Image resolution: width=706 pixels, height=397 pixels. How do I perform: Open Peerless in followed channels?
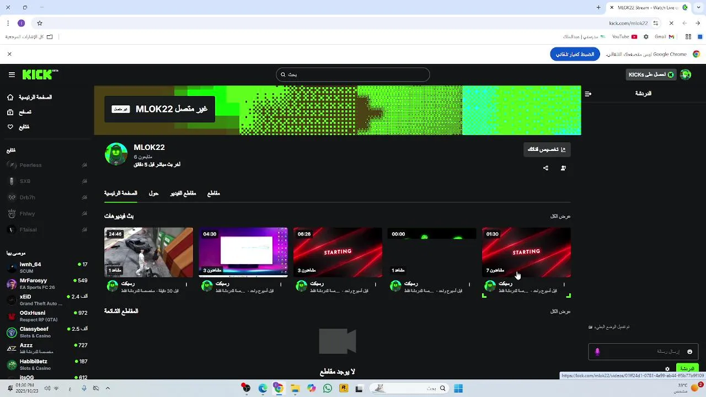click(x=47, y=165)
